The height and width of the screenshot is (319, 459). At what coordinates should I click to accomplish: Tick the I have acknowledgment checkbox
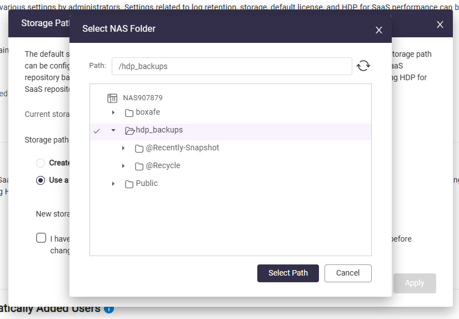click(x=41, y=238)
